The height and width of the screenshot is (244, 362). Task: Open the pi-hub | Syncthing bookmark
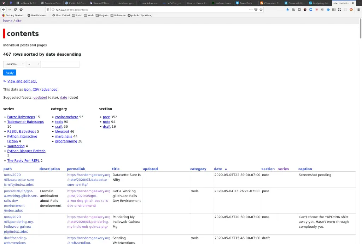(x=140, y=16)
